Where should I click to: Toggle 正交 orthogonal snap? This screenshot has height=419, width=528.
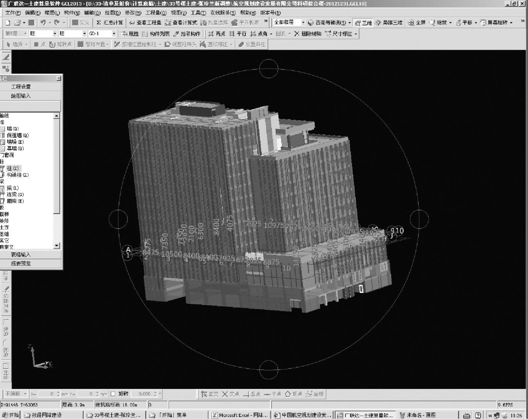point(210,394)
